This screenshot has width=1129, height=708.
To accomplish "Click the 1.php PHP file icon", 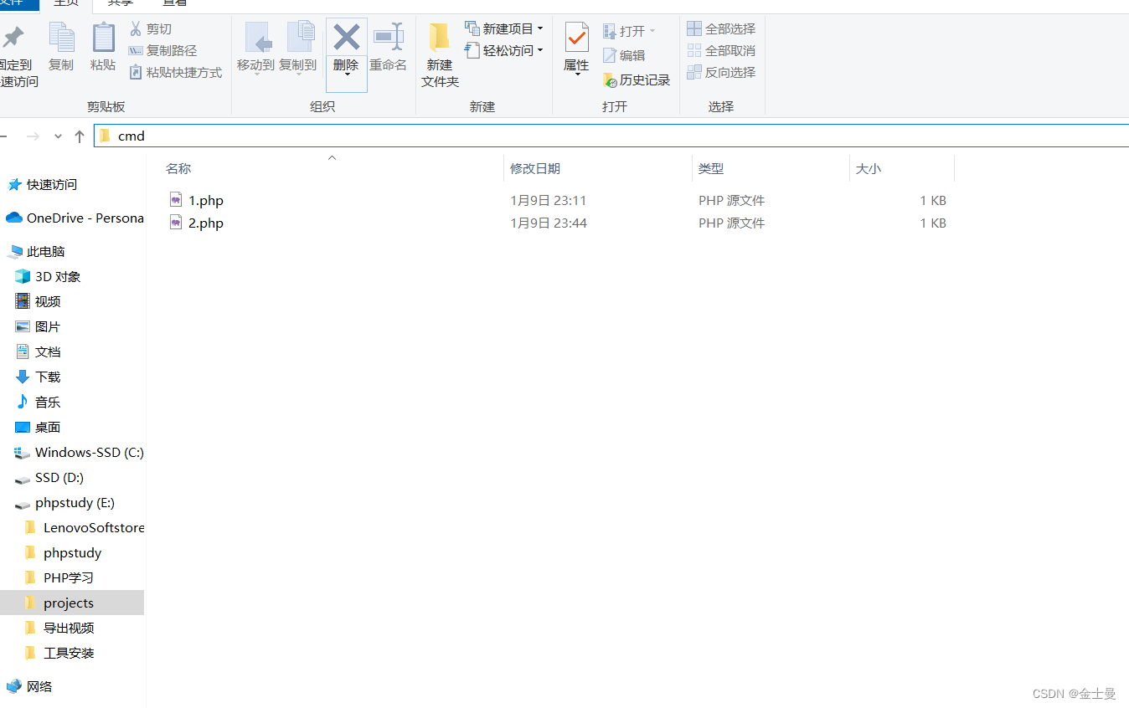I will click(176, 200).
